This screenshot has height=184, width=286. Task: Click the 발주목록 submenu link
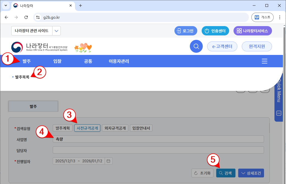click(x=22, y=77)
